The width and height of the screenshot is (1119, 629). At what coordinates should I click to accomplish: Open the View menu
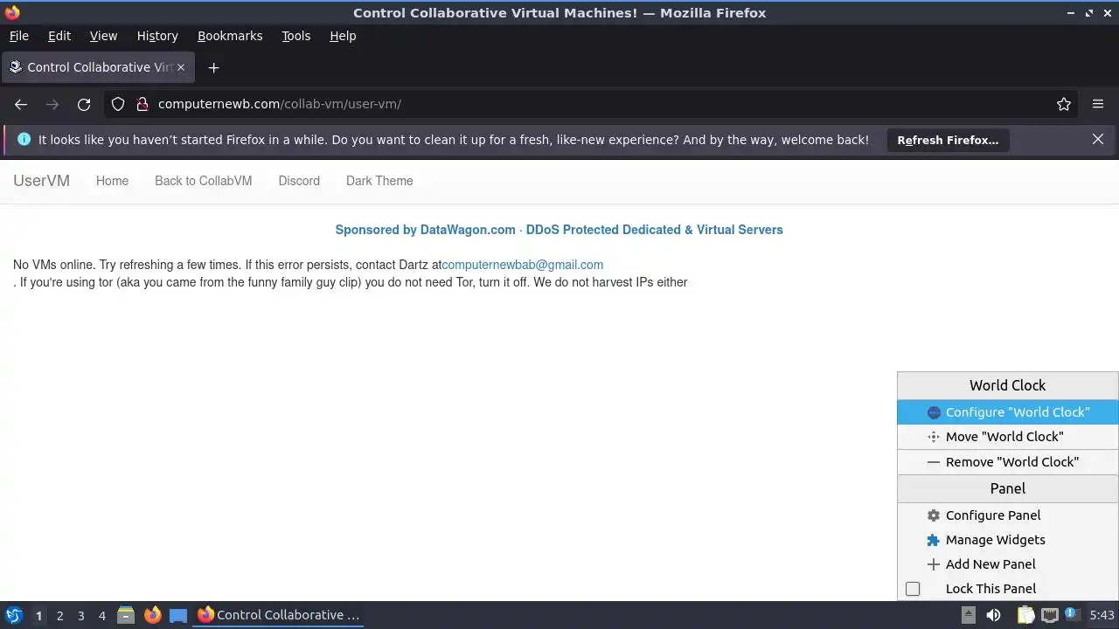tap(103, 36)
